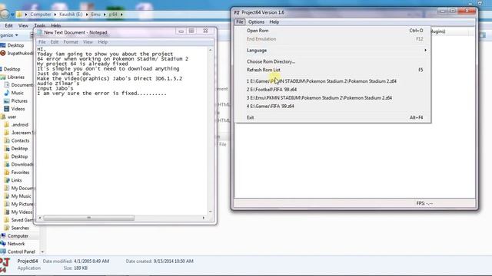The height and width of the screenshot is (276, 492).
Task: Click Project64 title bar icon
Action: 237,12
